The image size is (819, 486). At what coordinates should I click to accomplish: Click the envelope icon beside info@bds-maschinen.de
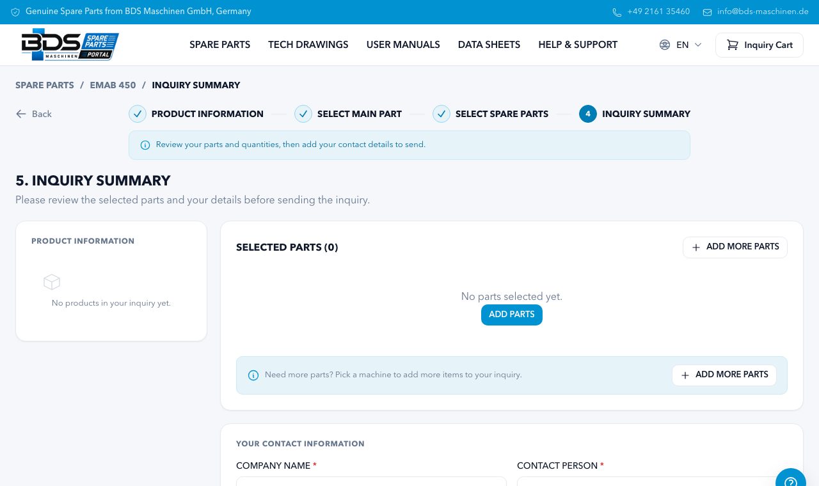tap(707, 12)
